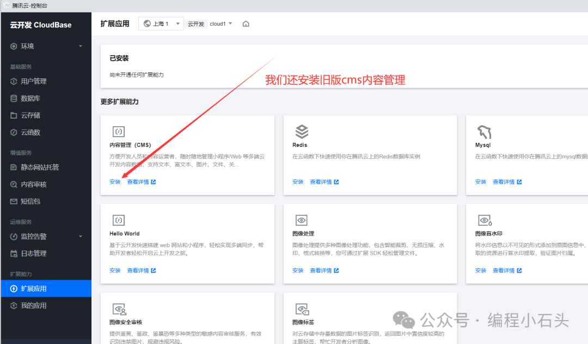
Task: Click the 图像盲水印 eye icon
Action: (485, 220)
